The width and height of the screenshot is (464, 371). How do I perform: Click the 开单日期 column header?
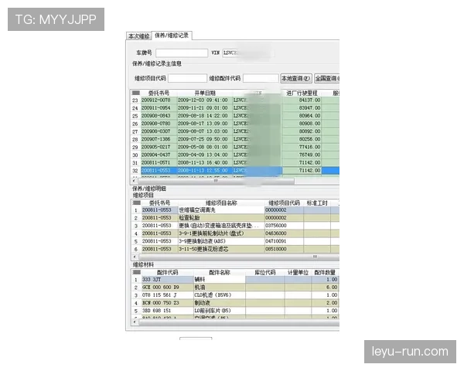pos(205,94)
